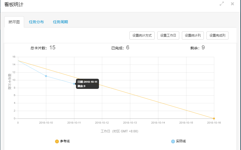Click the 看板统计 dialog title
Image resolution: width=241 pixels, height=150 pixels.
pyautogui.click(x=14, y=5)
